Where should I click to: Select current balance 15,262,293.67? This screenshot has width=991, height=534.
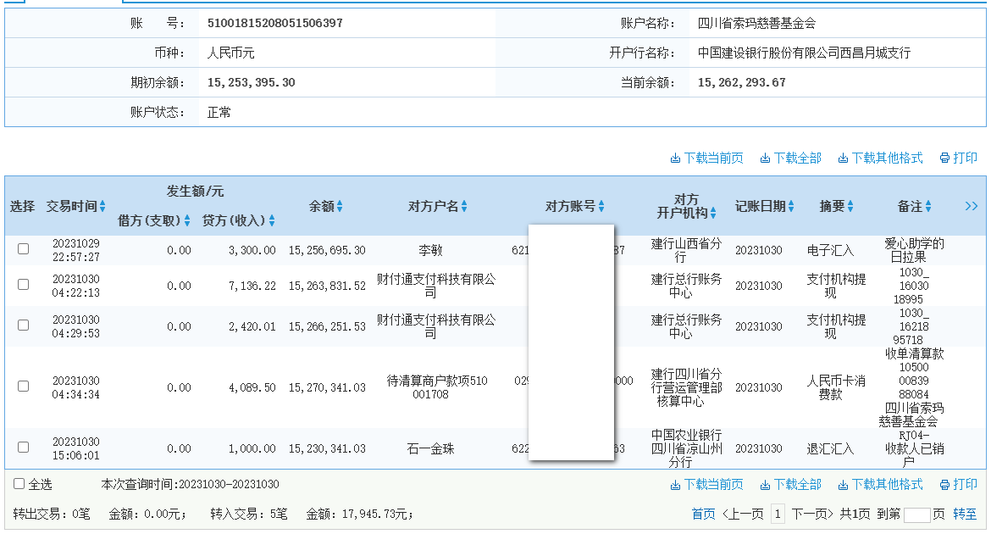pos(741,83)
